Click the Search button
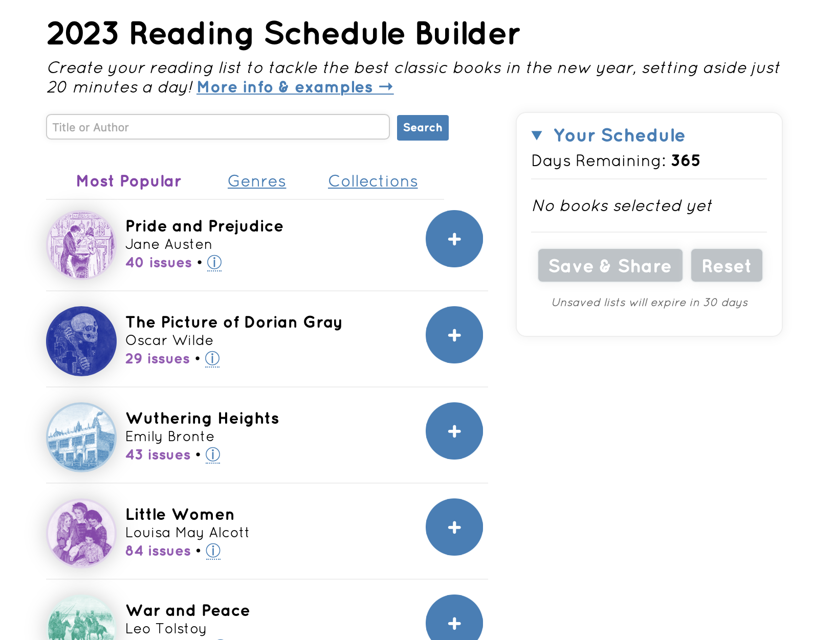The image size is (834, 640). [422, 127]
